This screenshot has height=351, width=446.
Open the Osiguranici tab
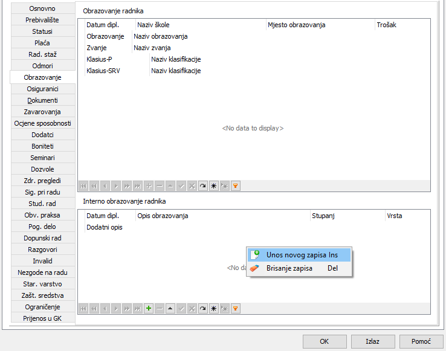point(42,89)
